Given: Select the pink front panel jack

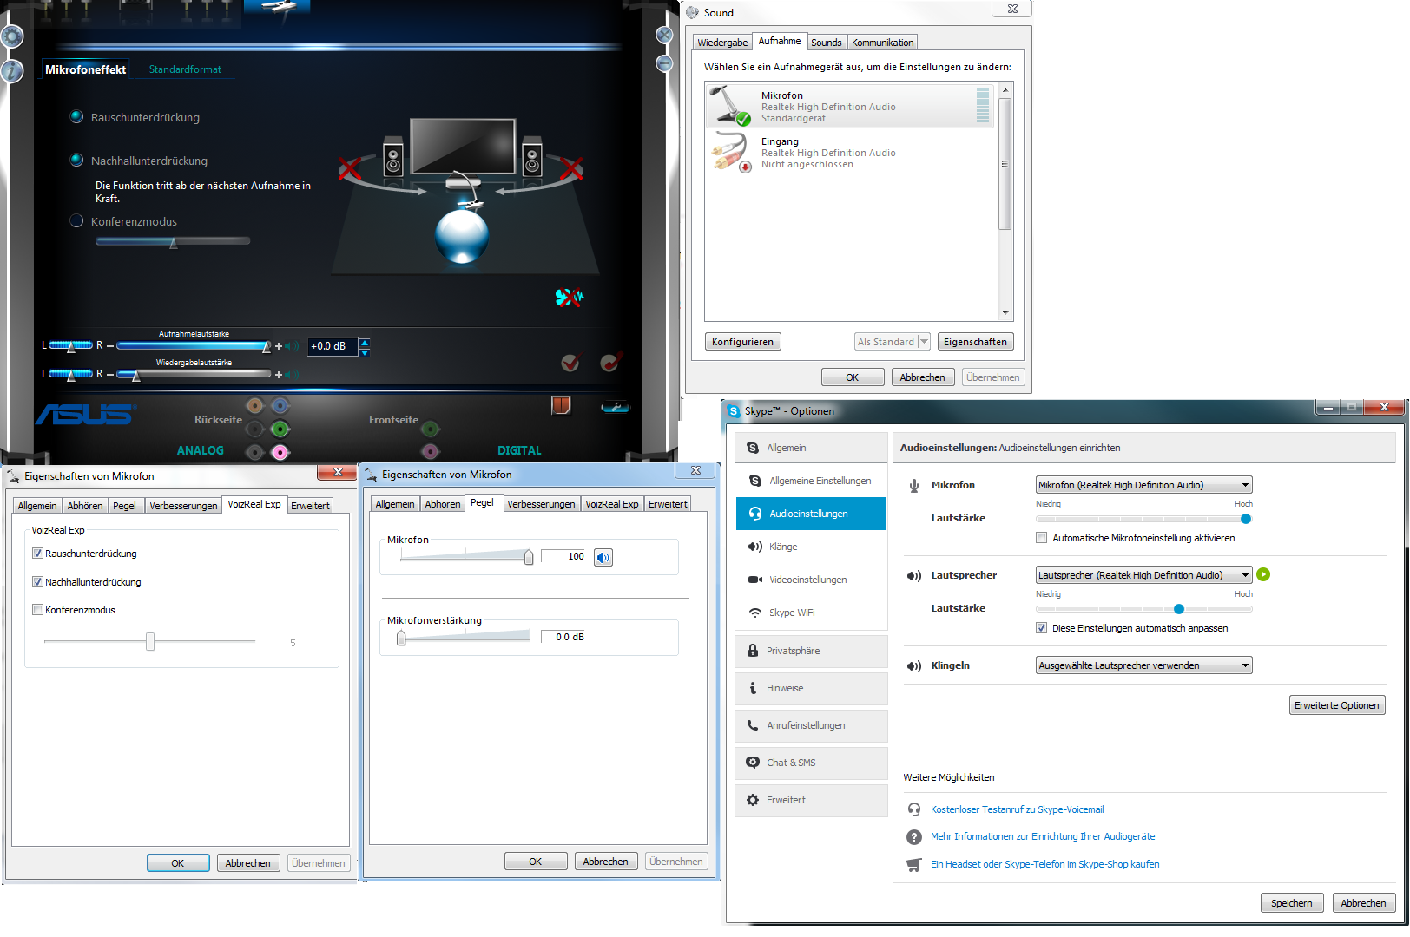Looking at the screenshot, I should pyautogui.click(x=431, y=451).
